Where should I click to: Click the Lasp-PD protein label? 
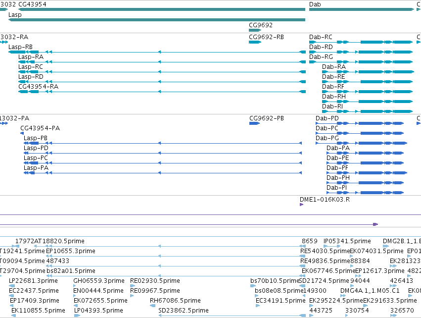(x=36, y=148)
